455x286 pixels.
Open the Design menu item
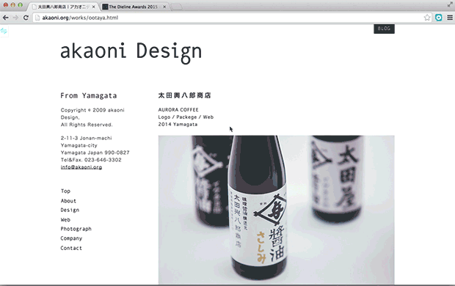pos(70,210)
